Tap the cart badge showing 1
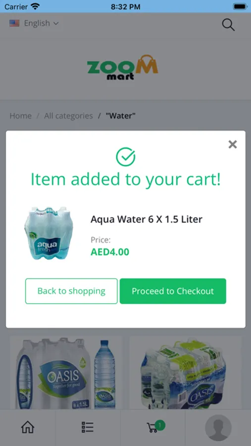251x446 pixels. [x=160, y=425]
